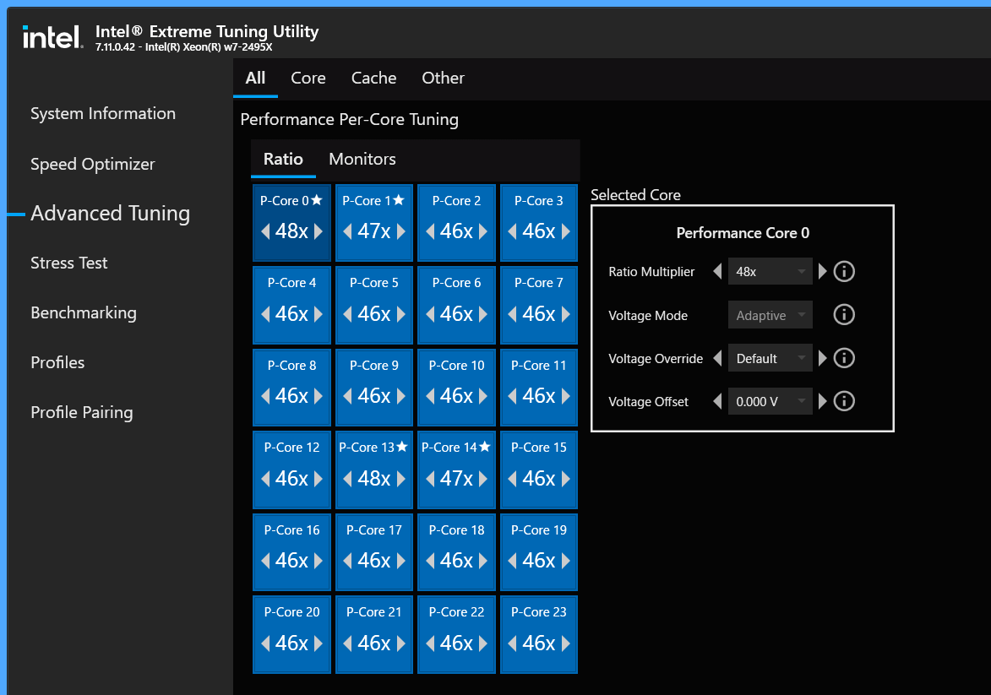Increase Voltage Offset with right arrow
991x695 pixels.
coord(822,401)
